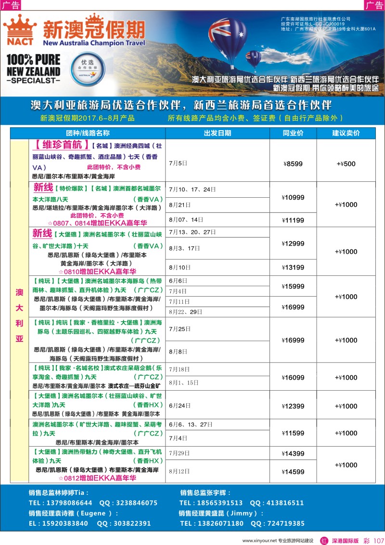Click the ¥11599 price

pos(293,434)
